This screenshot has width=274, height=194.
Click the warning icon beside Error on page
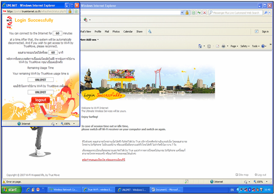[4, 182]
